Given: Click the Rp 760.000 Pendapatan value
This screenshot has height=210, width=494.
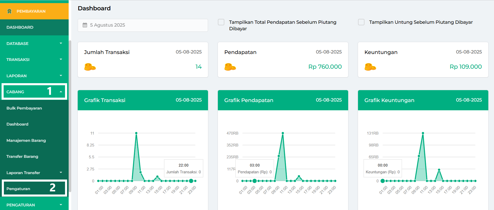Looking at the screenshot, I should point(325,67).
